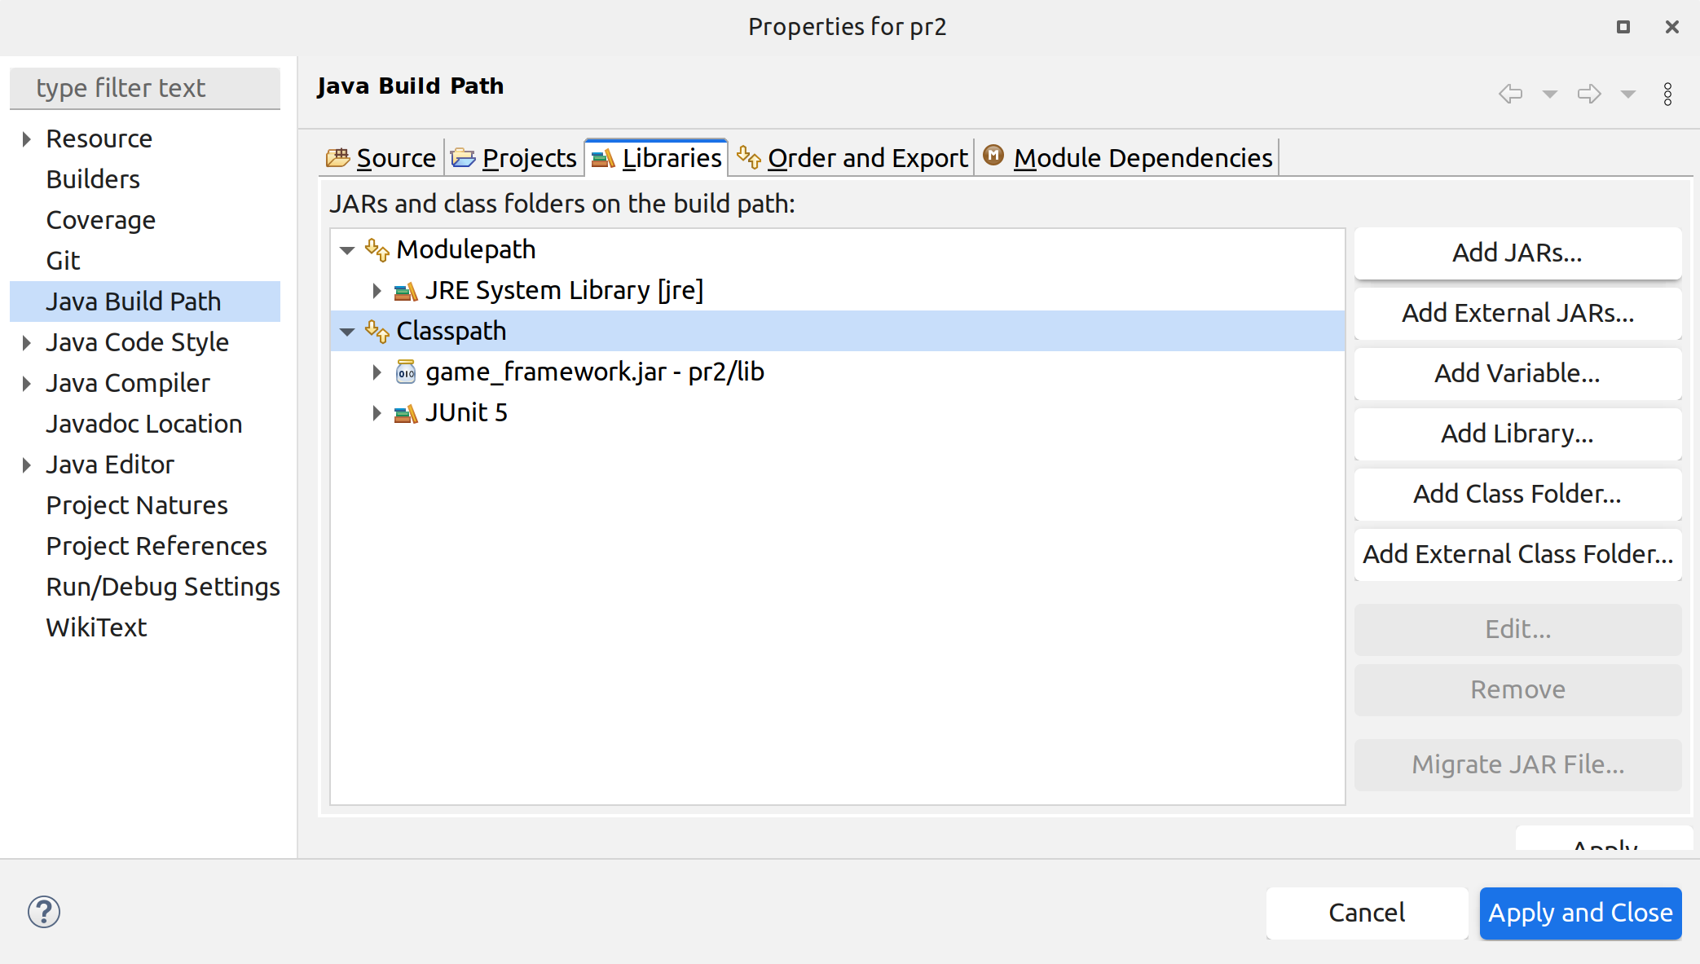
Task: Open the vertical three-dot view menu
Action: [x=1667, y=94]
